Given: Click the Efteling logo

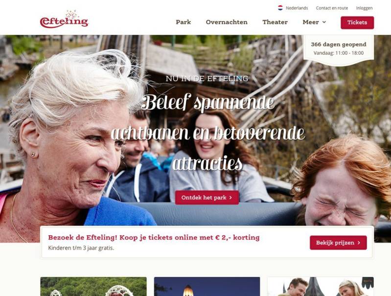Looking at the screenshot, I should pyautogui.click(x=64, y=20).
